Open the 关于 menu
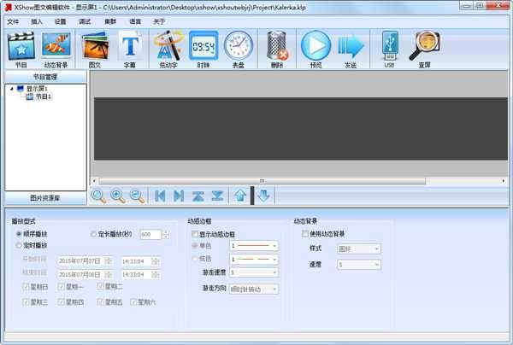This screenshot has height=345, width=513. [x=159, y=21]
